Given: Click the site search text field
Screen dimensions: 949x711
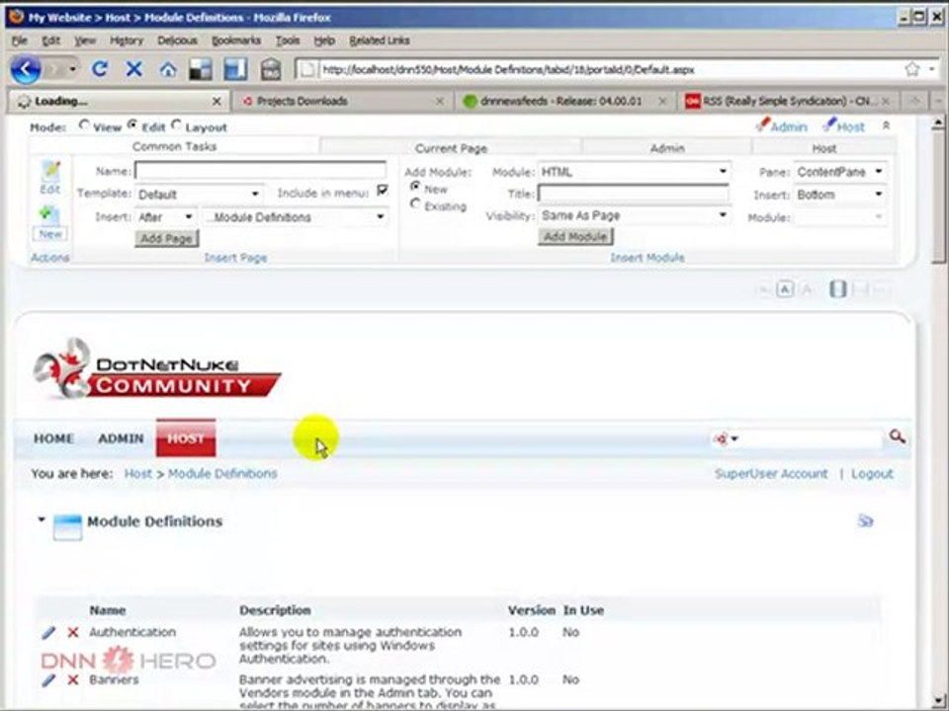Looking at the screenshot, I should coord(811,438).
